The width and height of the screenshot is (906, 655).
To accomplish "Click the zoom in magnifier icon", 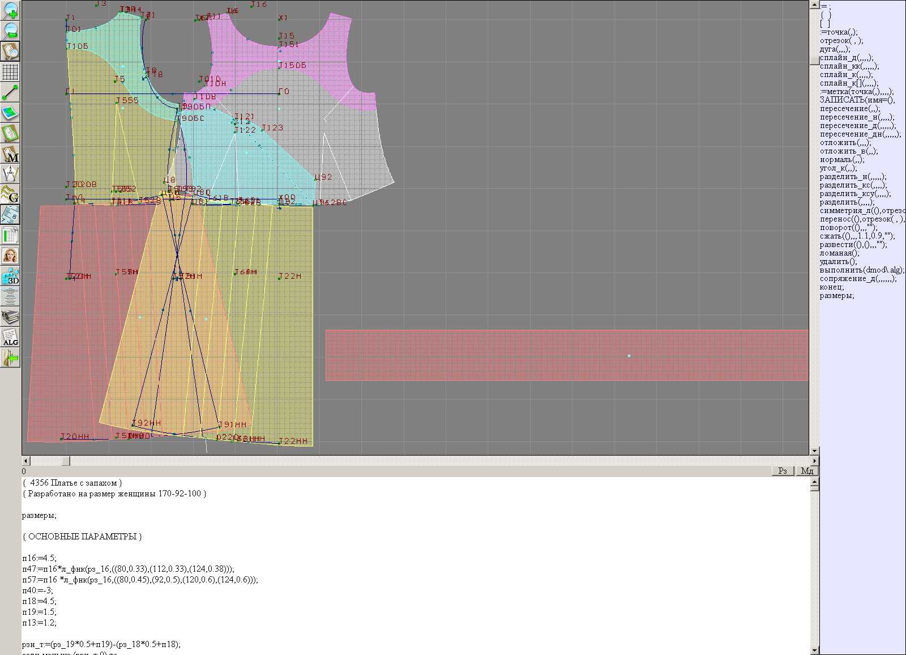I will pyautogui.click(x=10, y=10).
